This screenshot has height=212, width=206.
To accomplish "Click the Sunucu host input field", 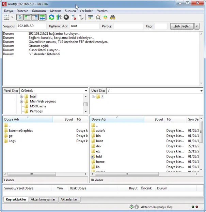I will pos(31,26).
